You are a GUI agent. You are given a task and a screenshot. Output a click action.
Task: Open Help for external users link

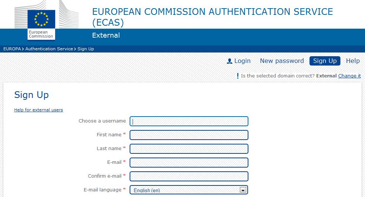click(x=38, y=110)
